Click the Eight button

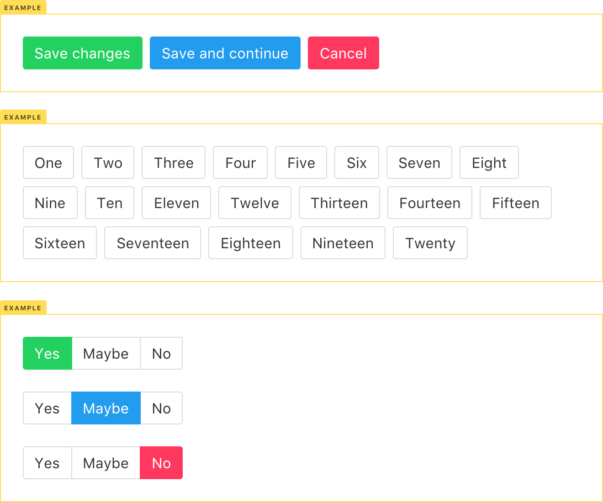(x=489, y=162)
